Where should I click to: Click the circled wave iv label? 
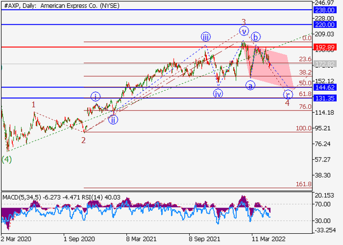point(218,93)
